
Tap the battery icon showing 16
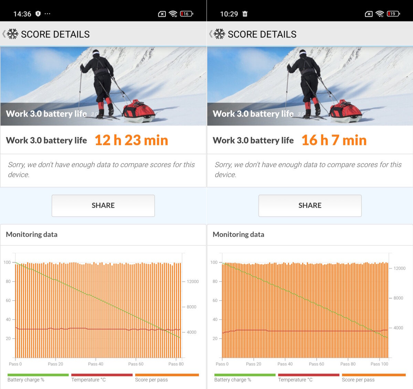187,14
